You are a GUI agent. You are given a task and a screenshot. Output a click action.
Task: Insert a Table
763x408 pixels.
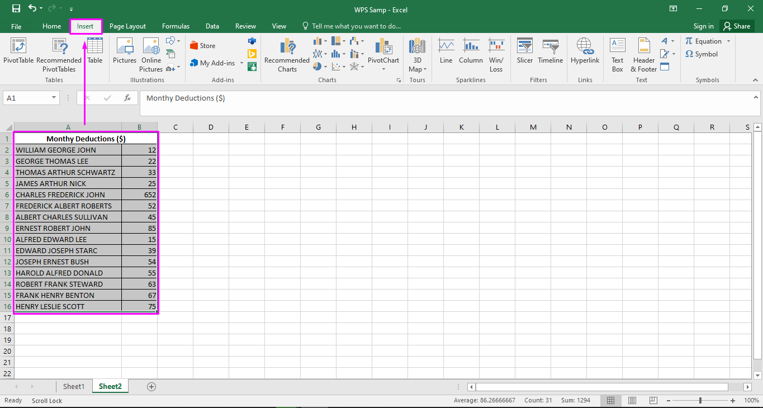(x=94, y=54)
